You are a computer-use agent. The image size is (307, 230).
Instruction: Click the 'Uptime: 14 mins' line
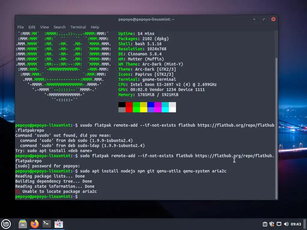point(136,34)
